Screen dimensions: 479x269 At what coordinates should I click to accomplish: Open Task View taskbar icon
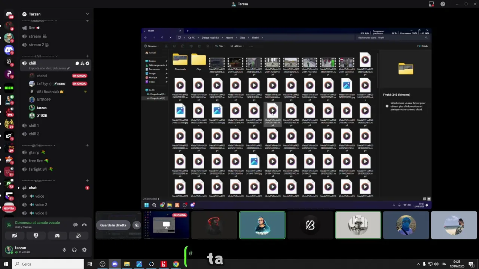click(90, 264)
